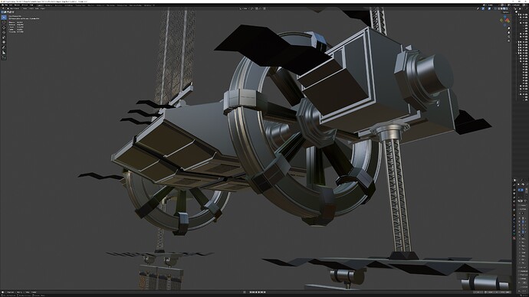Screen dimensions: 529x297
Task: Open the overlays options dropdown arrow
Action: [492, 8]
